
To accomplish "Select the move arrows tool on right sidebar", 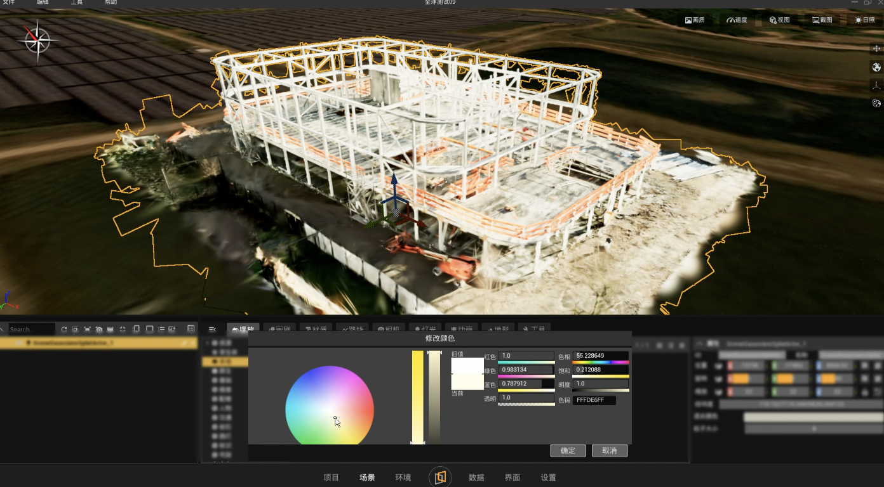I will 876,49.
